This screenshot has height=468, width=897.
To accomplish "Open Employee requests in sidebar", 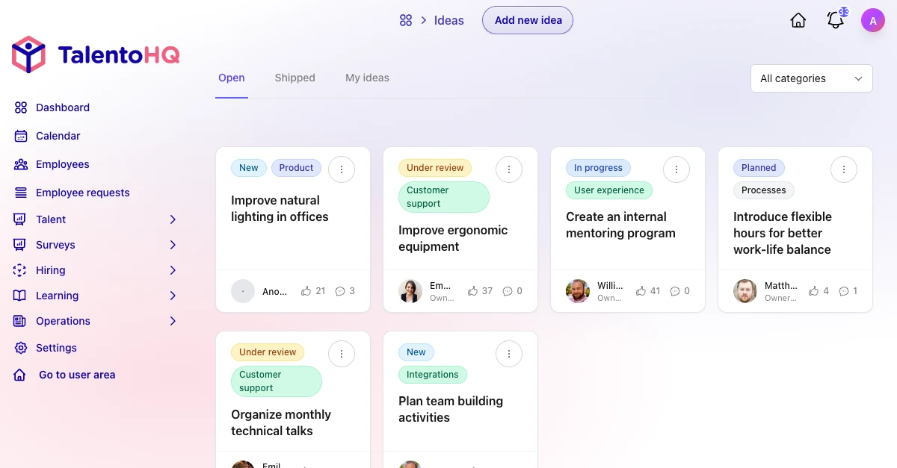I will (83, 193).
